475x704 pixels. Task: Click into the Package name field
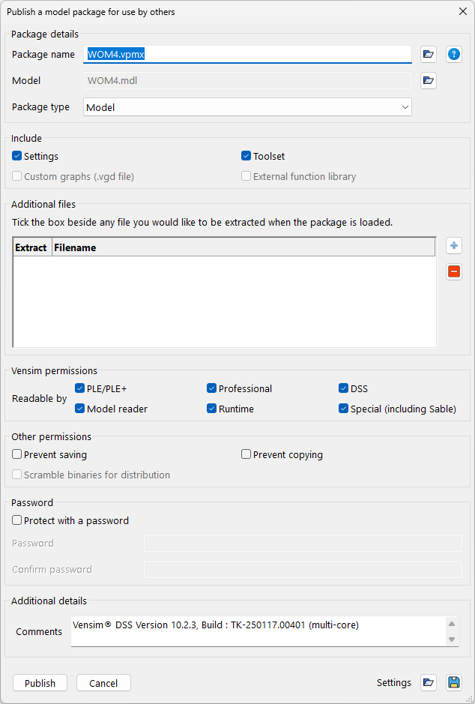(x=247, y=54)
